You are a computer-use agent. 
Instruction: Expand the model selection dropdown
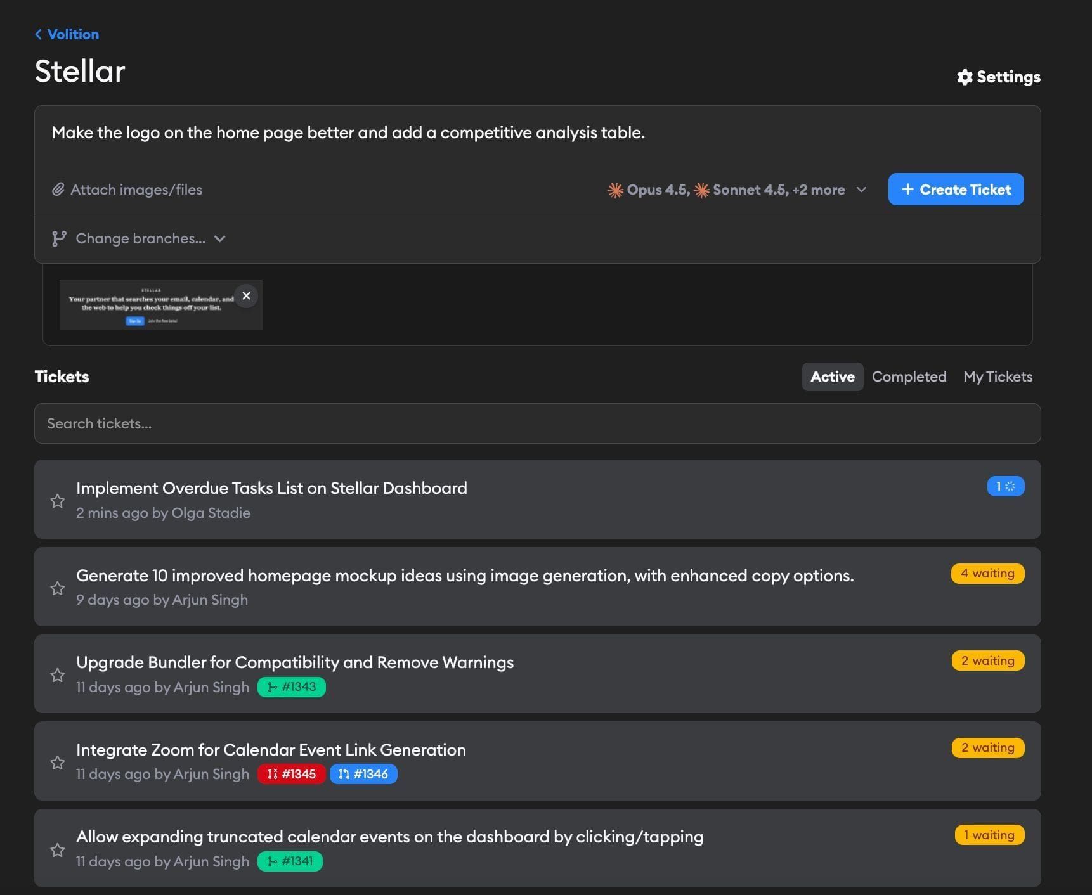click(x=862, y=190)
